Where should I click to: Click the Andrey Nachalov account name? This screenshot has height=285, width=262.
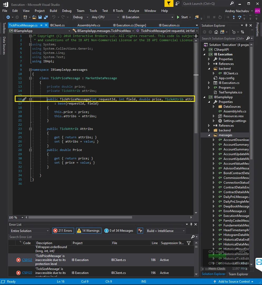pyautogui.click(x=237, y=11)
